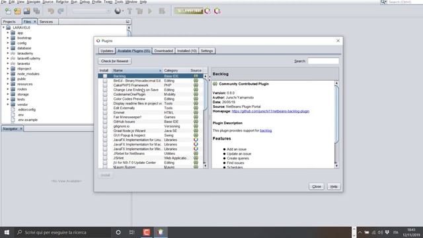Click the browser globe toolbar icon

[x=118, y=11]
